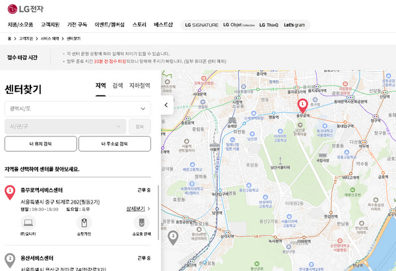Click the LG전자 logo
Viewport: 396px width, 271px height.
tap(26, 9)
